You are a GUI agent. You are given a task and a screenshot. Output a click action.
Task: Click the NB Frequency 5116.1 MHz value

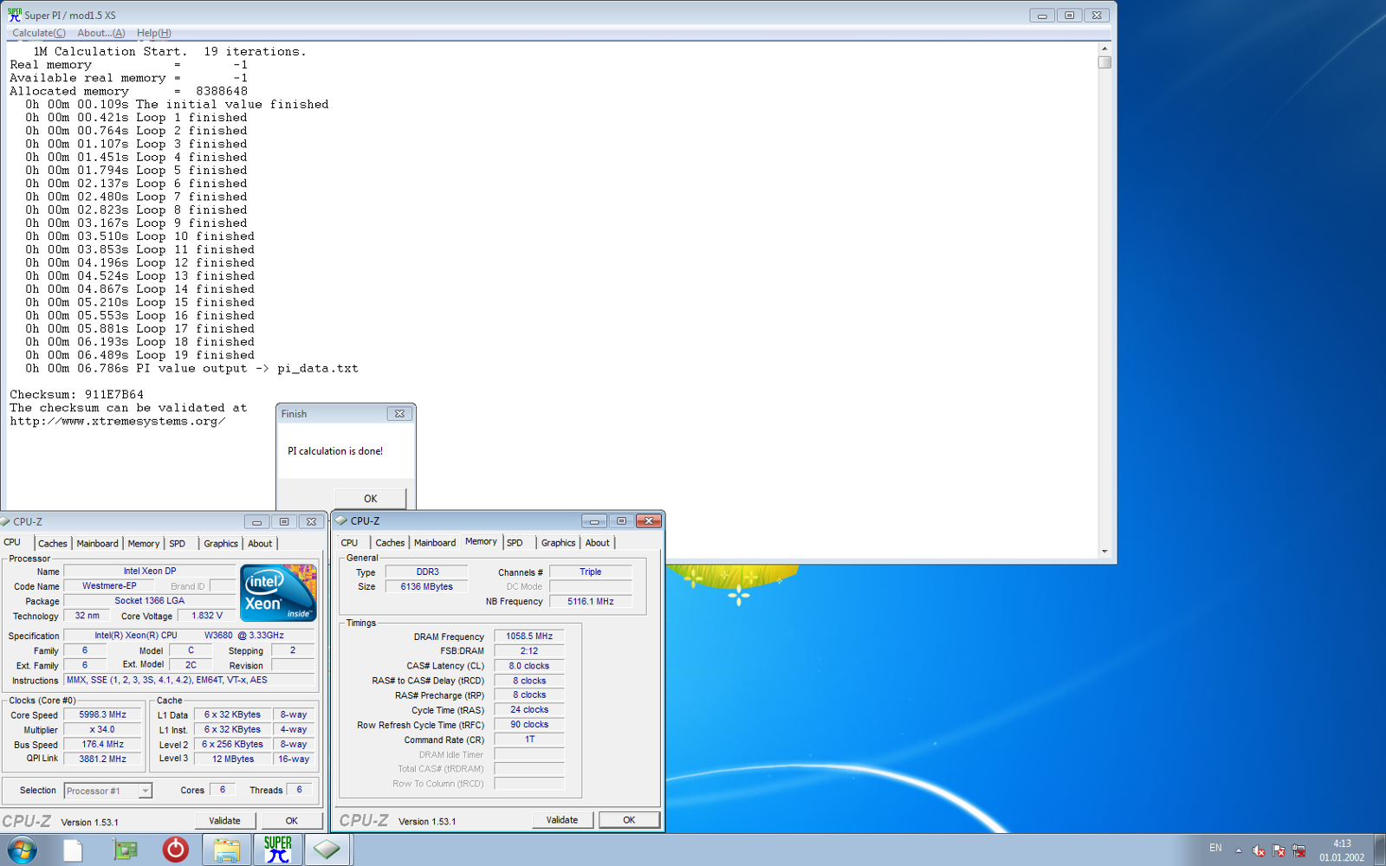click(591, 601)
